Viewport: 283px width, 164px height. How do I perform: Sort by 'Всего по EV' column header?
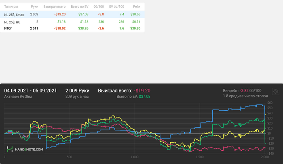[80, 6]
